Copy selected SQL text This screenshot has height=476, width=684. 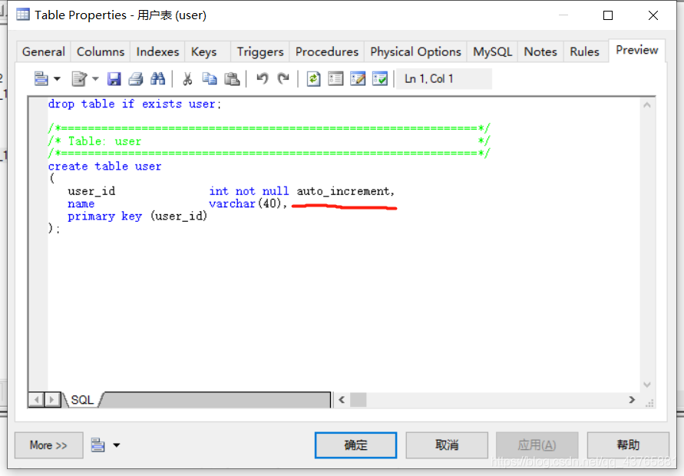point(210,79)
